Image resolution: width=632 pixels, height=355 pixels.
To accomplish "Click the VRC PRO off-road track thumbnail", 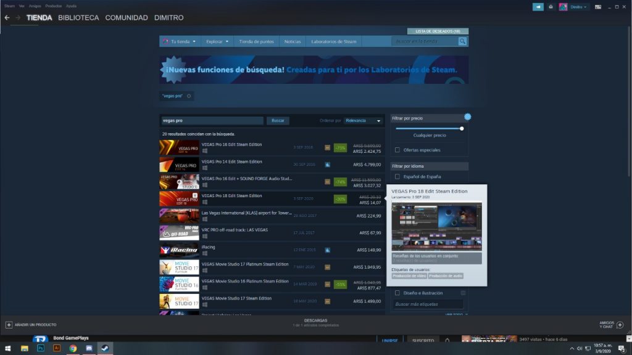I will [180, 232].
